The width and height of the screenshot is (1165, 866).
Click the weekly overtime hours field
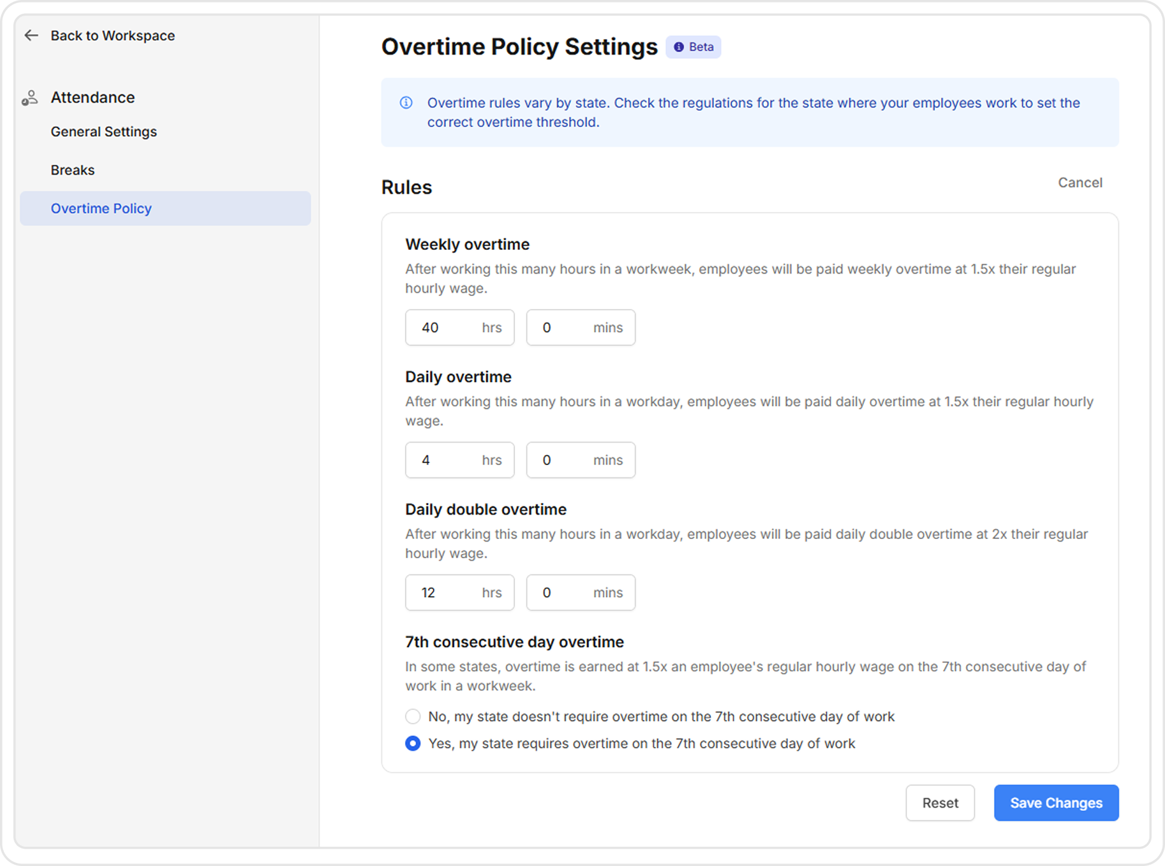[x=459, y=328]
